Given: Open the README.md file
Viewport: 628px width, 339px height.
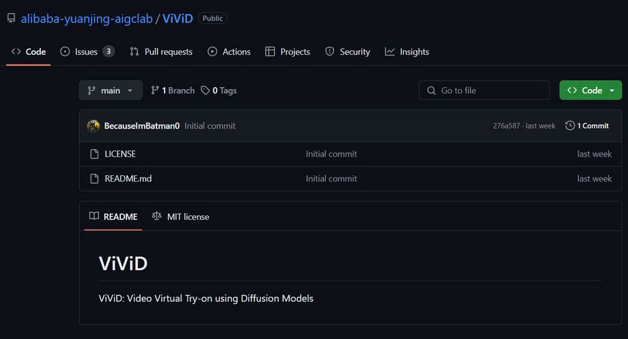Looking at the screenshot, I should 128,179.
